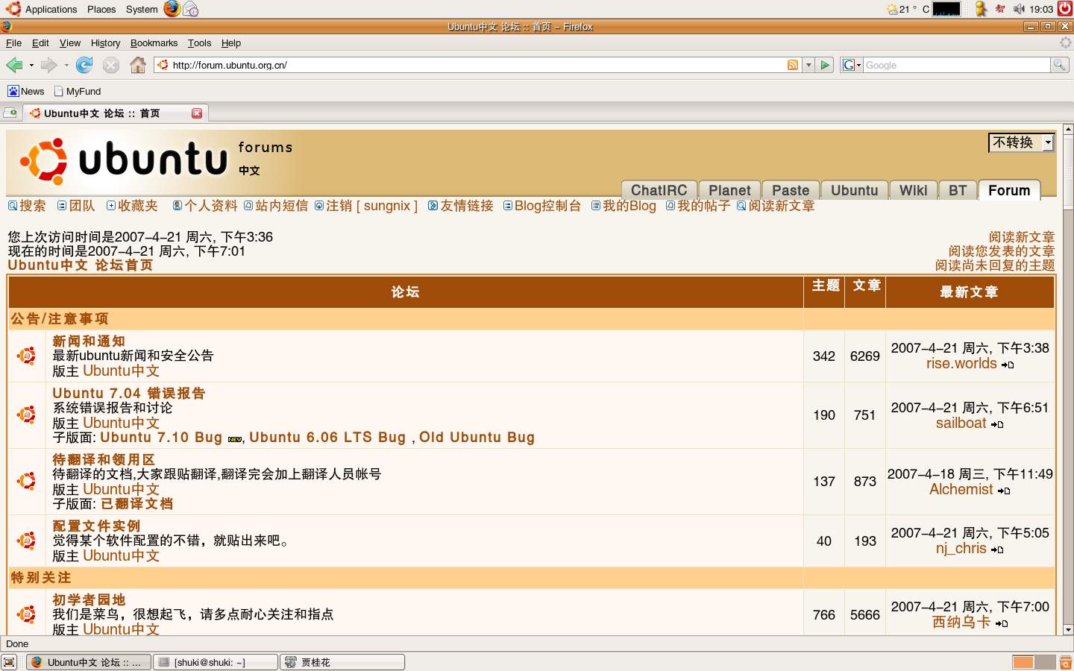Image resolution: width=1074 pixels, height=671 pixels.
Task: Switch to the Wiki tab
Action: (913, 190)
